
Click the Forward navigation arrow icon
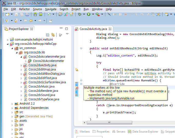coord(40,21)
